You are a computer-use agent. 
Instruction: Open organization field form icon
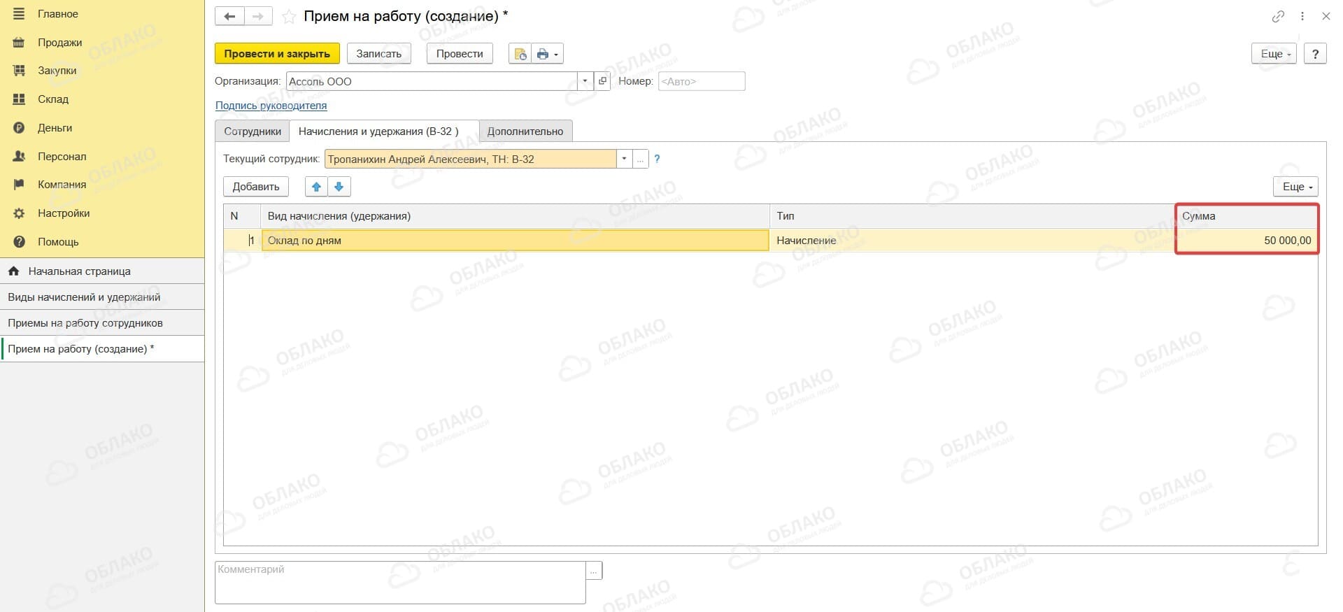pos(602,81)
